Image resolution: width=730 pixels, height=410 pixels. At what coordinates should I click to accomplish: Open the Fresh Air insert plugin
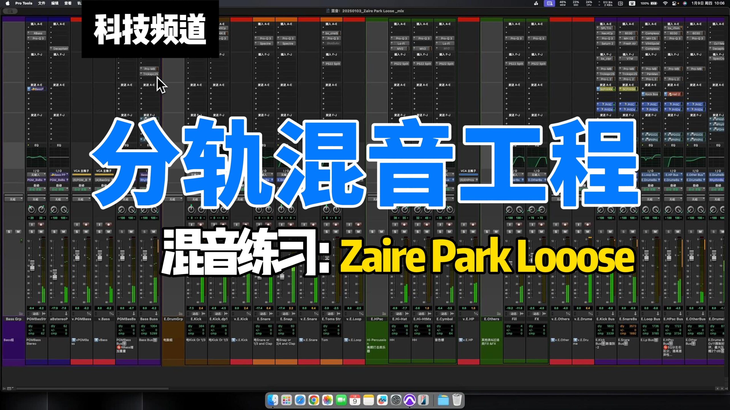(628, 44)
